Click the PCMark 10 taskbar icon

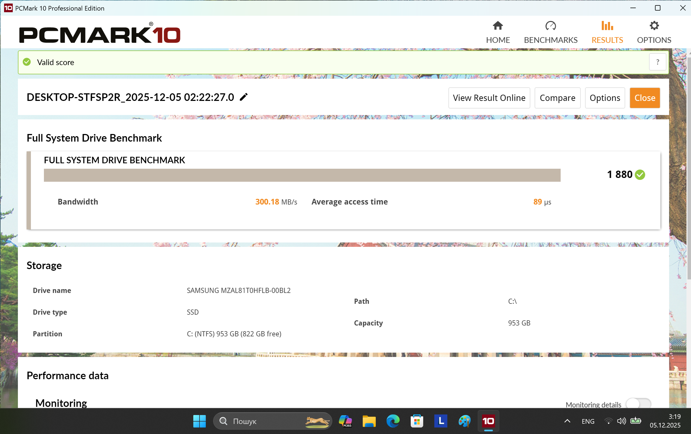(x=488, y=421)
